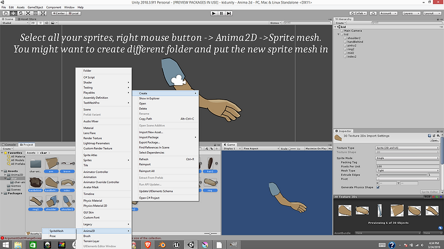Open the Component menu
Viewport: 444px width, 249px height.
(53, 8)
